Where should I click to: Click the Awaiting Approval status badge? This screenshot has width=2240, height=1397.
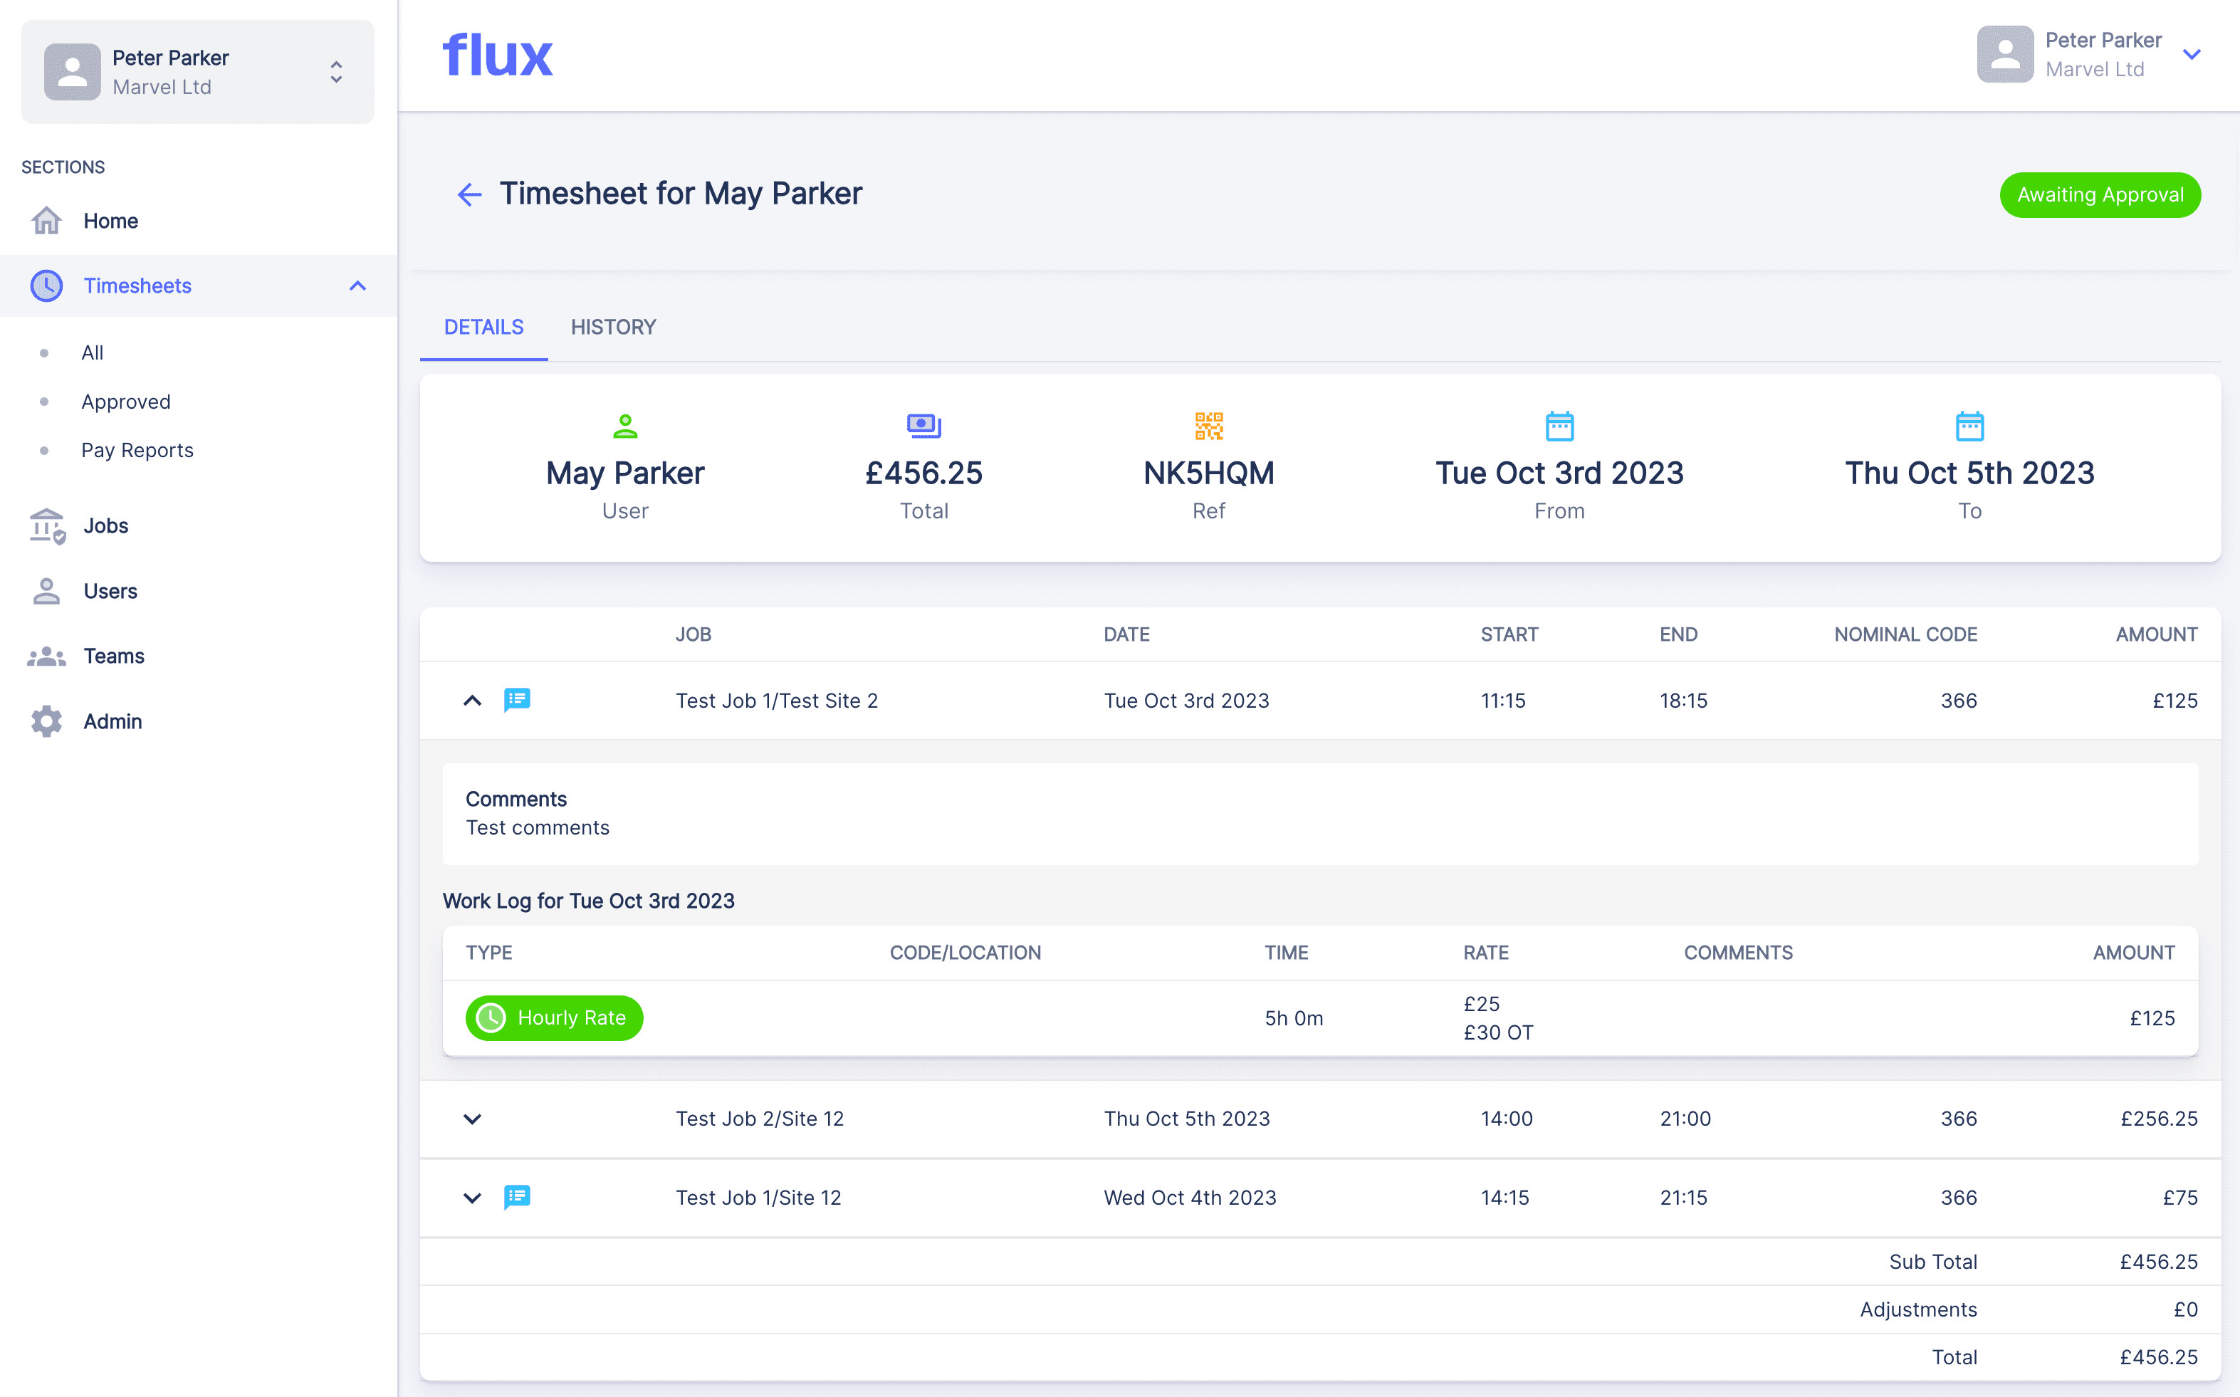point(2100,195)
